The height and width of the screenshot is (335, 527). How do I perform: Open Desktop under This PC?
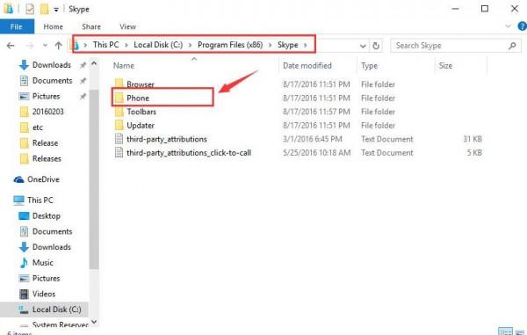tap(46, 216)
